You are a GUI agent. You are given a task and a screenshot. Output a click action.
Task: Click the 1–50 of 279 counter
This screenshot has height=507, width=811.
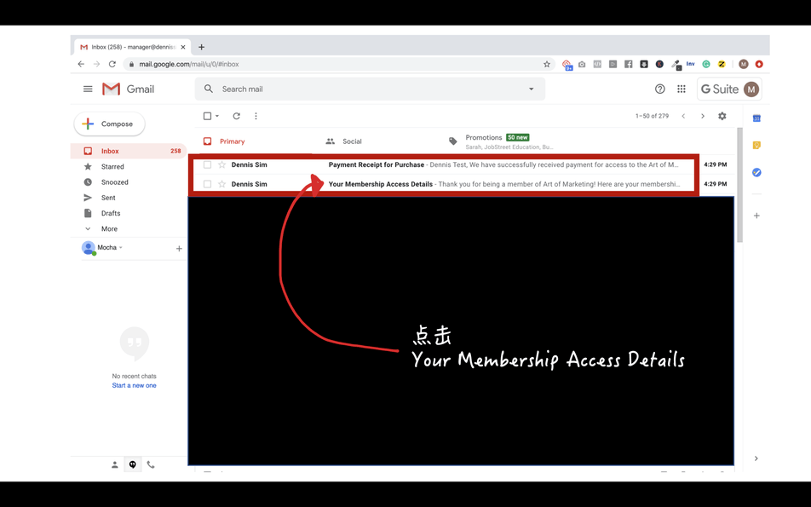click(x=652, y=116)
